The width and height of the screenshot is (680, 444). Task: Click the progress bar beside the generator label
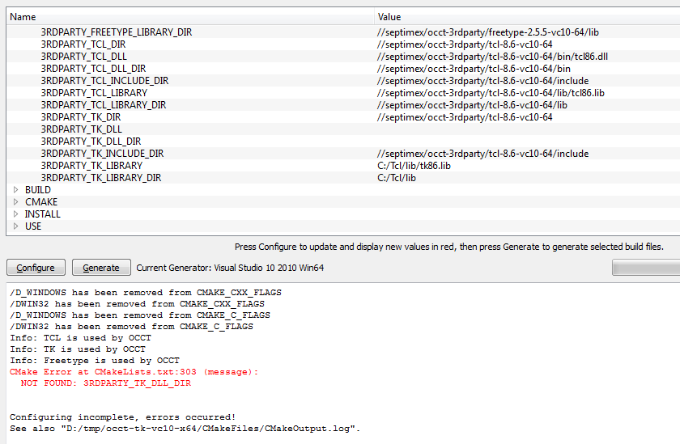[x=645, y=268]
